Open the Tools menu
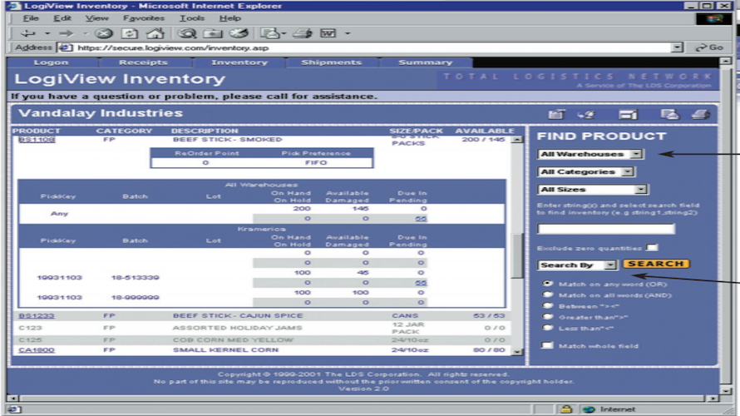Screen dimensions: 740x416 coord(191,18)
